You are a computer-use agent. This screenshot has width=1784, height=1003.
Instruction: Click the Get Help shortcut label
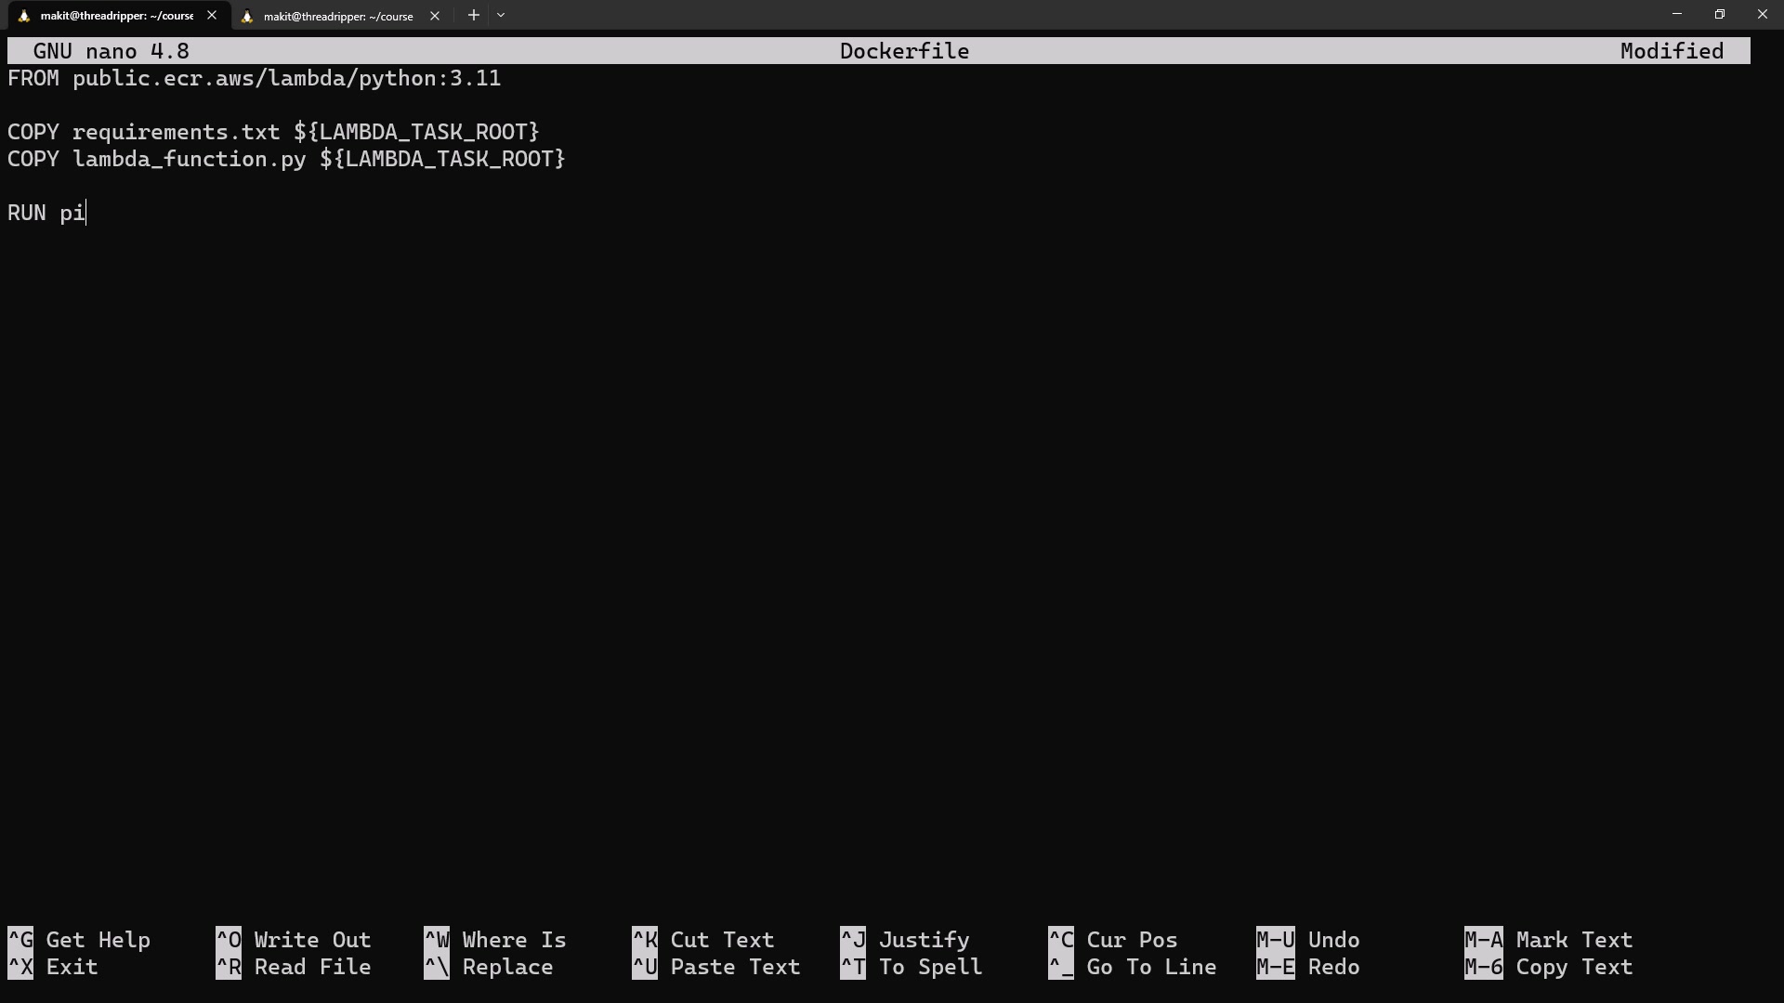coord(98,940)
